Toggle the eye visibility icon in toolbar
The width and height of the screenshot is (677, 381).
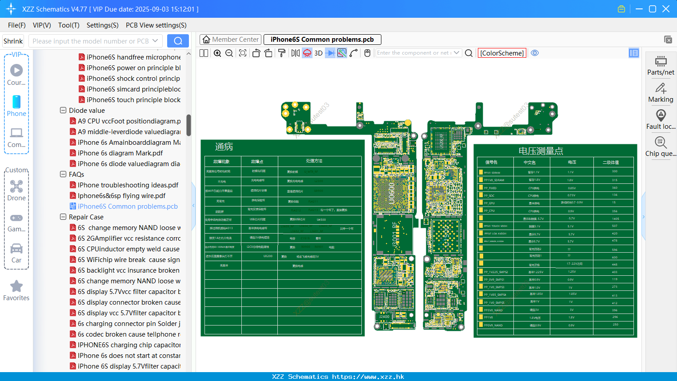click(x=535, y=53)
